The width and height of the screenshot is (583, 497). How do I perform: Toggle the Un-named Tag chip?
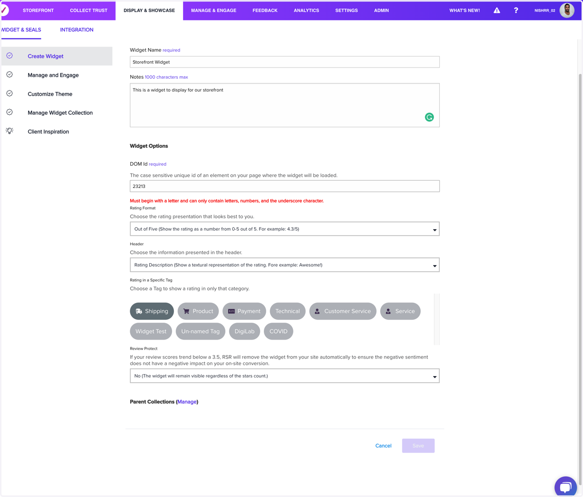click(x=200, y=331)
